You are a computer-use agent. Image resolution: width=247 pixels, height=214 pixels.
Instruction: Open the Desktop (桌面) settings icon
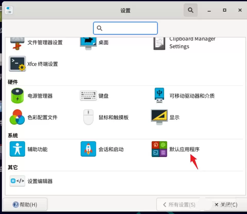point(88,44)
